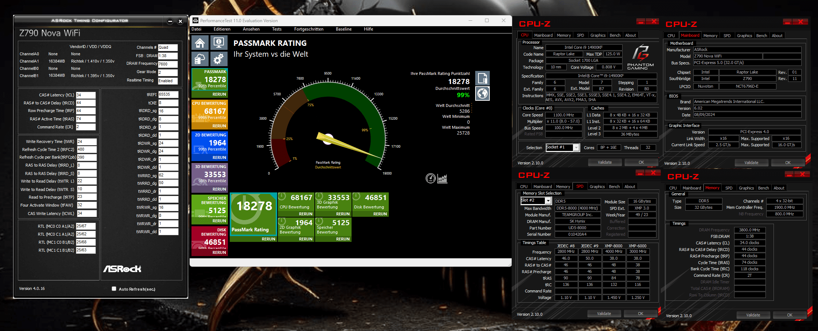Open the baseline cloud server icon
The height and width of the screenshot is (331, 818).
[x=200, y=59]
